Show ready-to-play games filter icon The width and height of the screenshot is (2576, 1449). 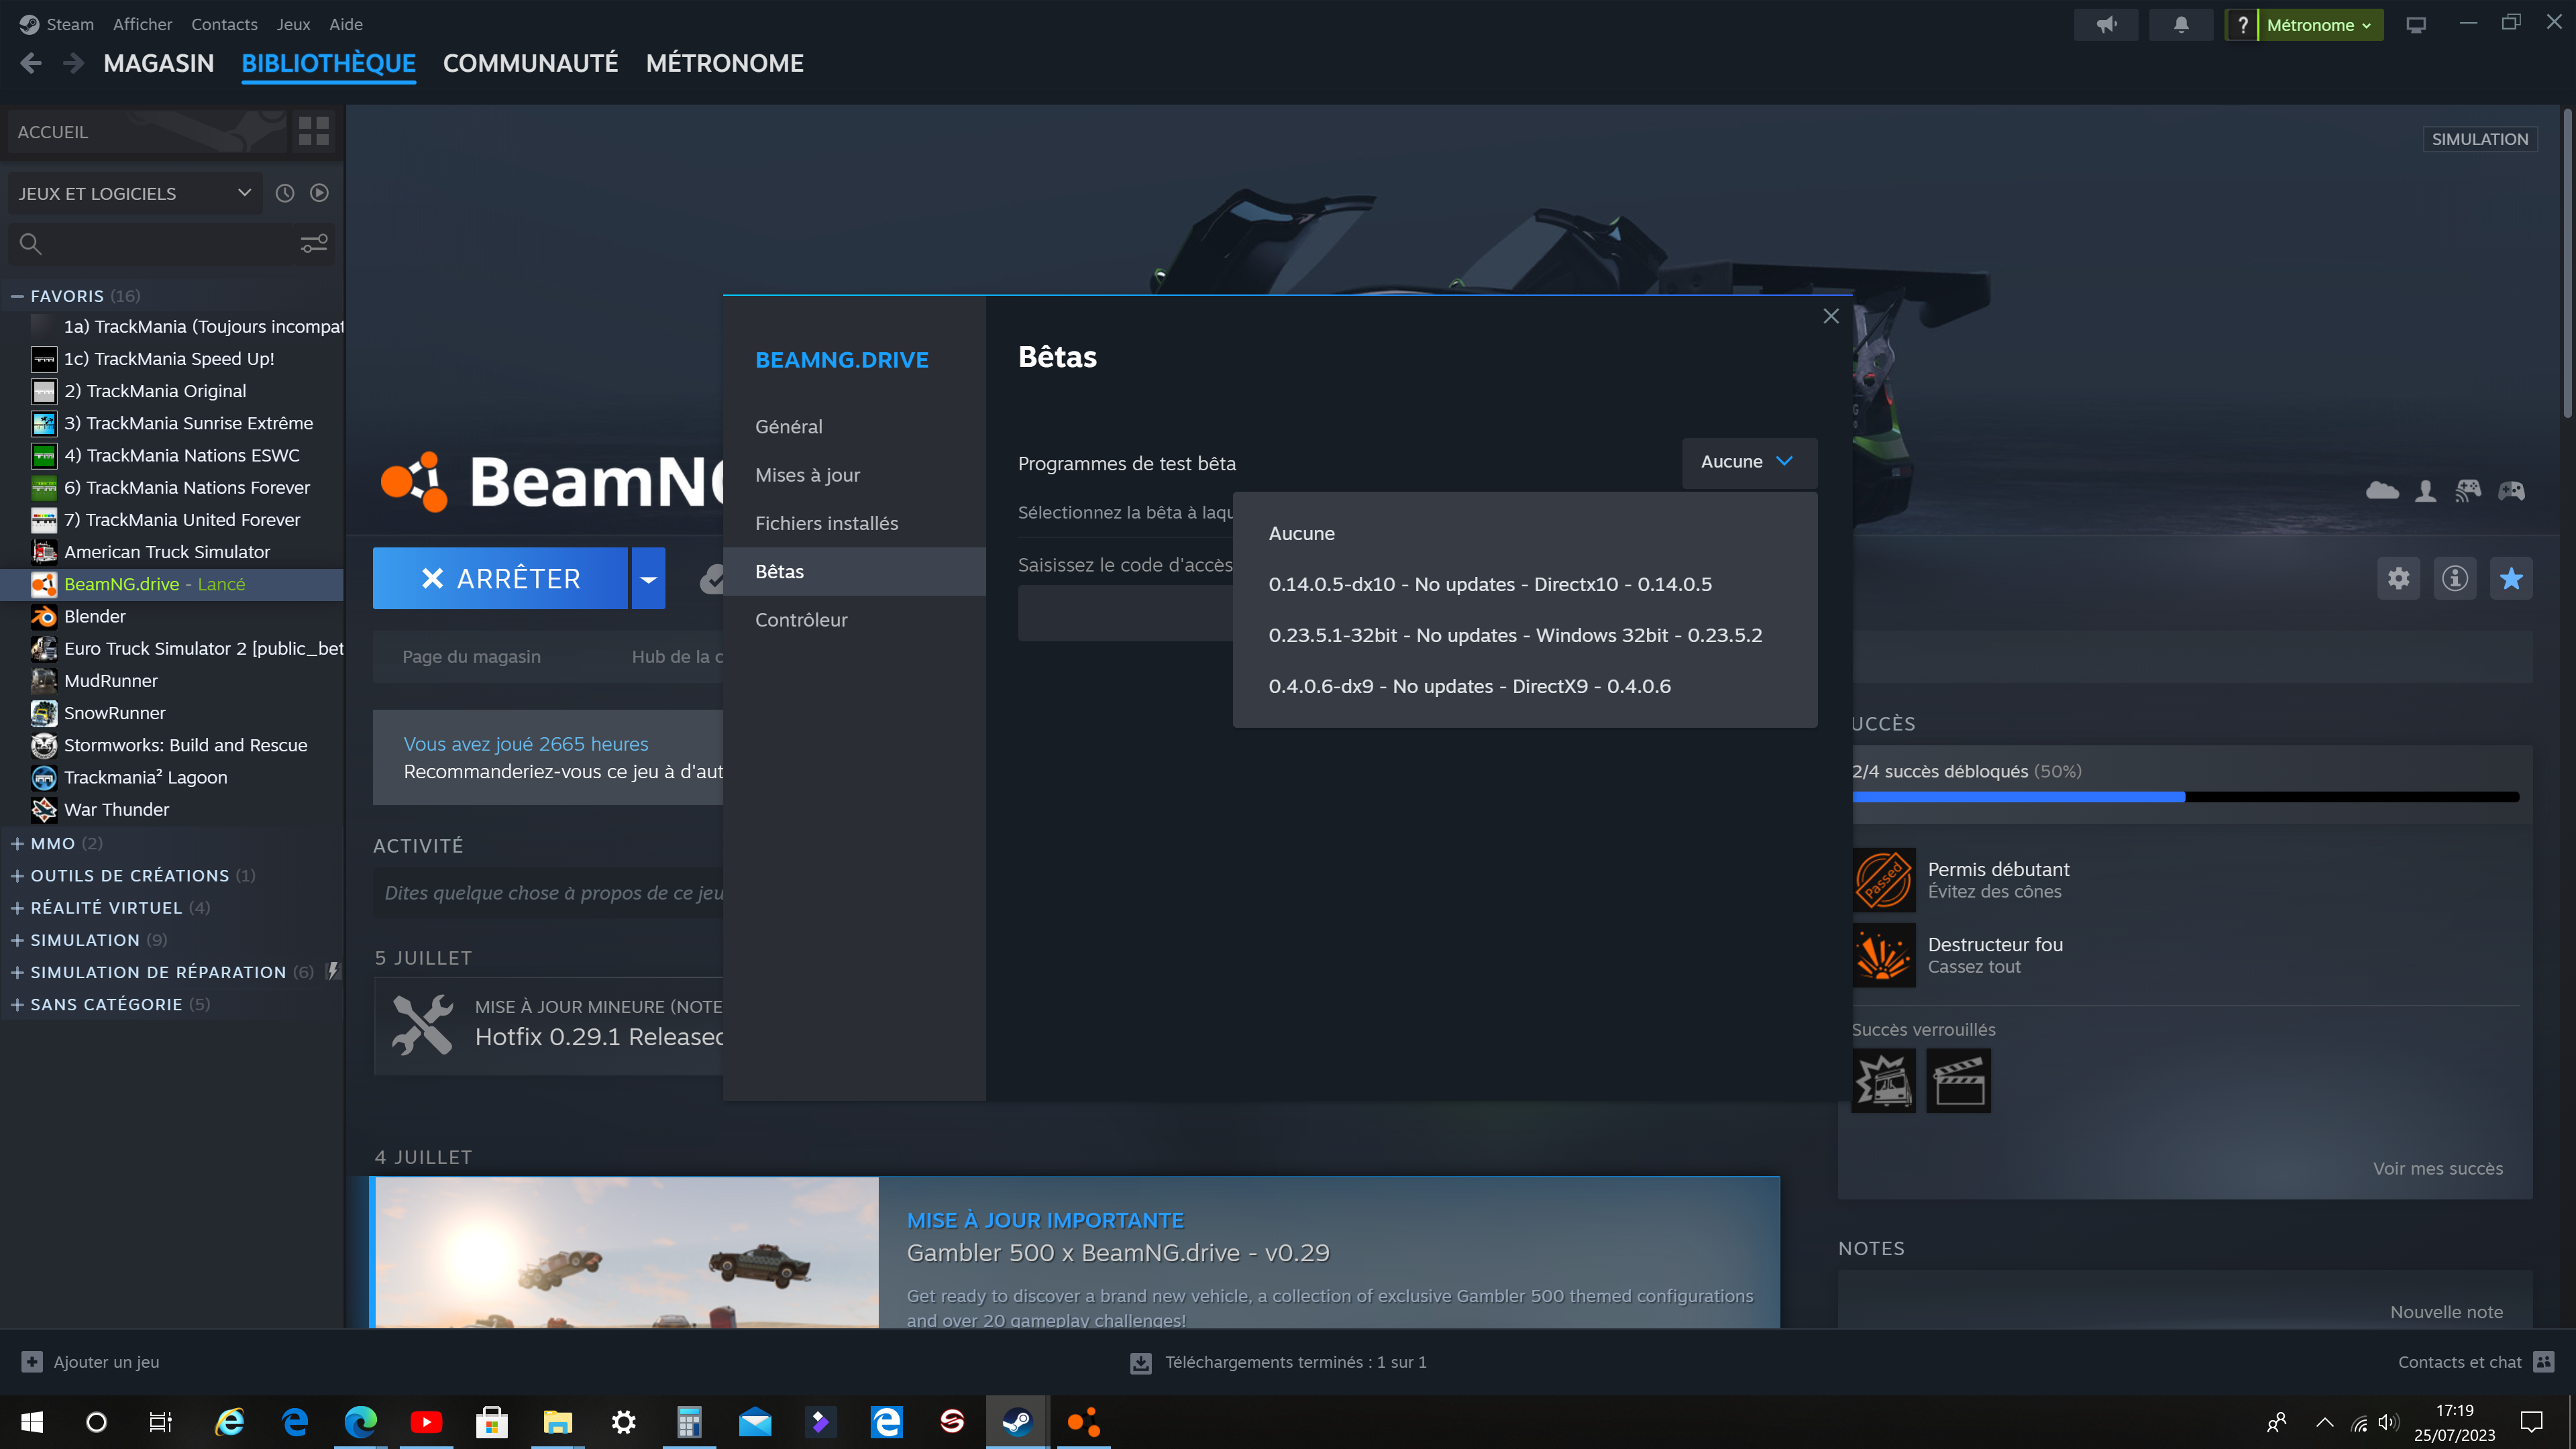click(319, 193)
